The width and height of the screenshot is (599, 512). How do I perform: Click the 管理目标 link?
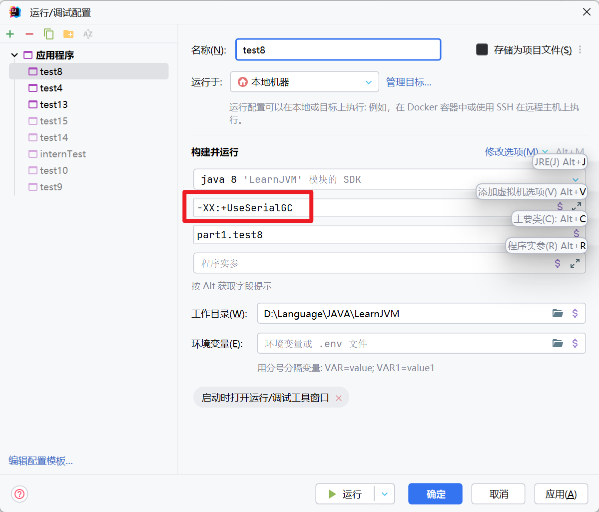point(408,82)
